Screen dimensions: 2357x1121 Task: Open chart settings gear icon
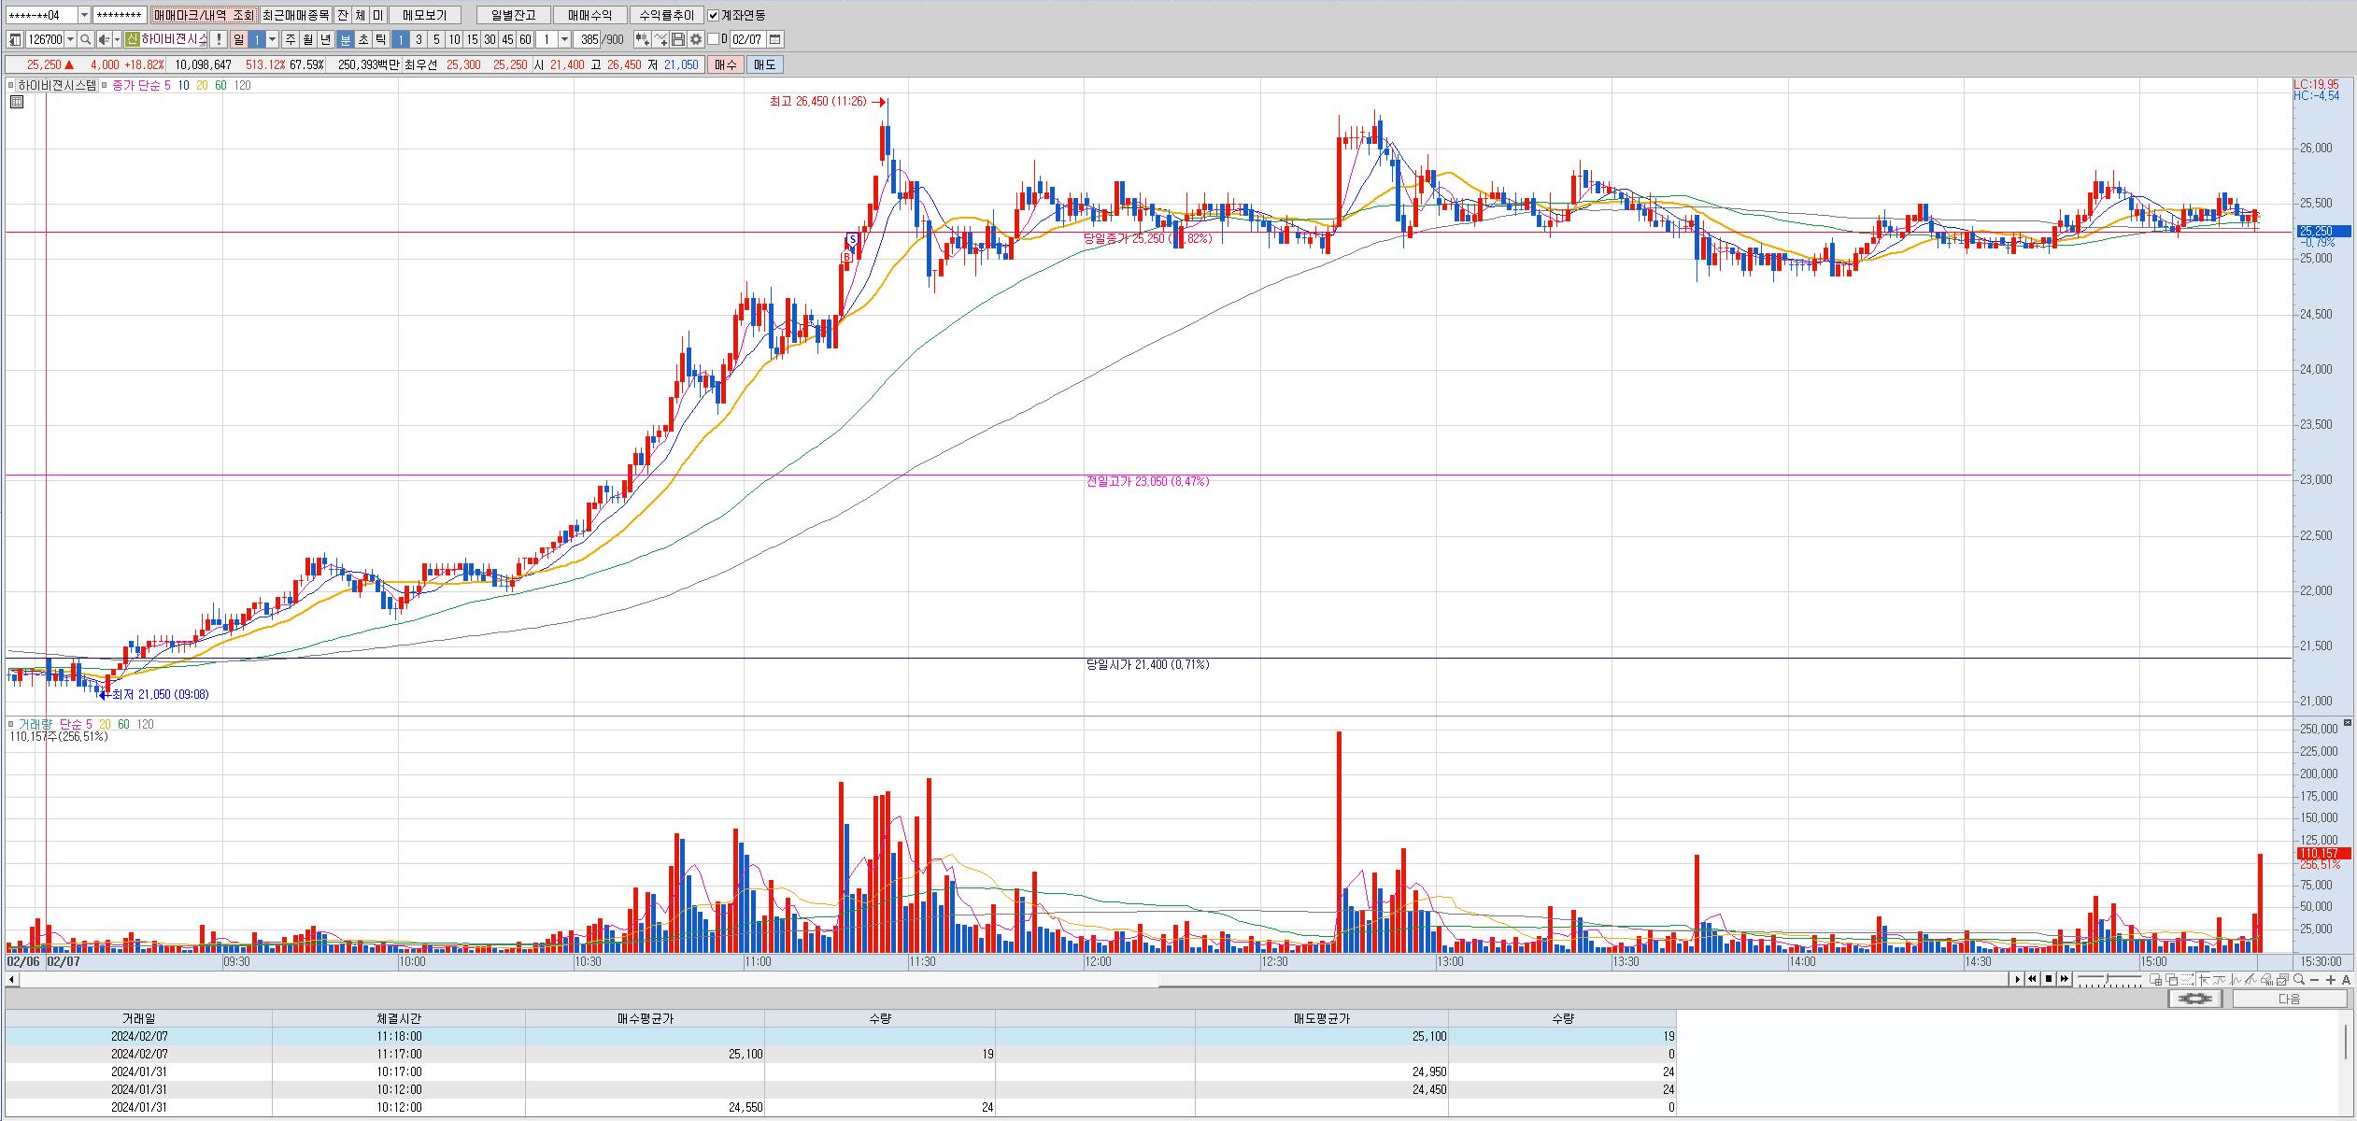[696, 39]
